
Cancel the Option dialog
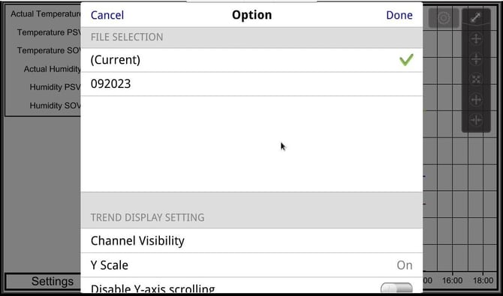pyautogui.click(x=107, y=15)
